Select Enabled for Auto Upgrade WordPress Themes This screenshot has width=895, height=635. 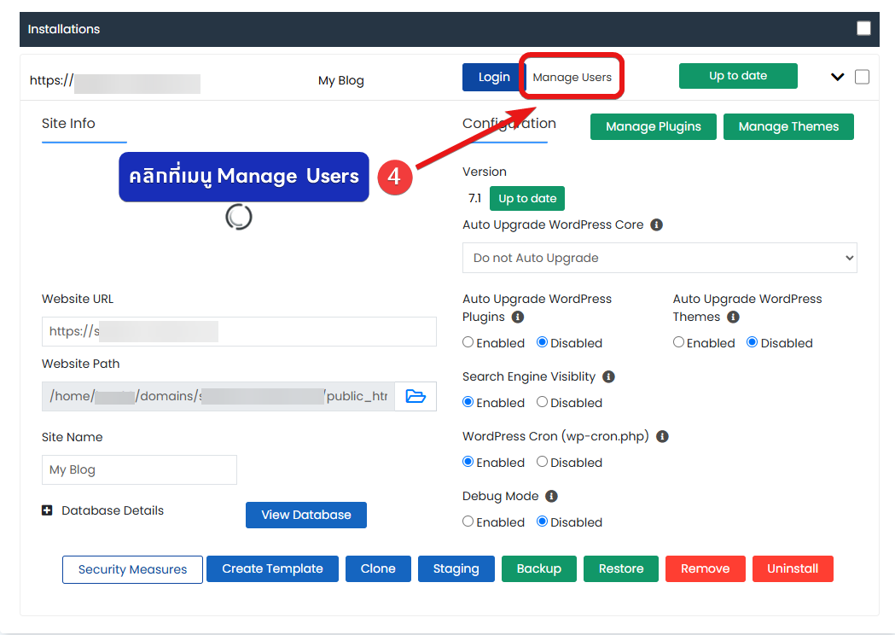click(x=678, y=342)
